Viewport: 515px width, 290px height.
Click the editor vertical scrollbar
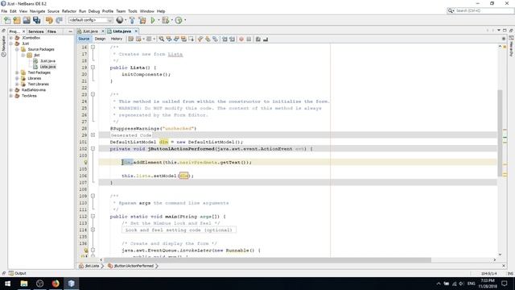(500, 132)
